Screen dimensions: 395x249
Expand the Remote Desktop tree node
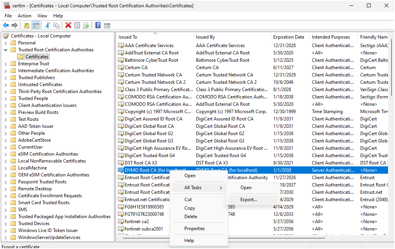[5, 189]
